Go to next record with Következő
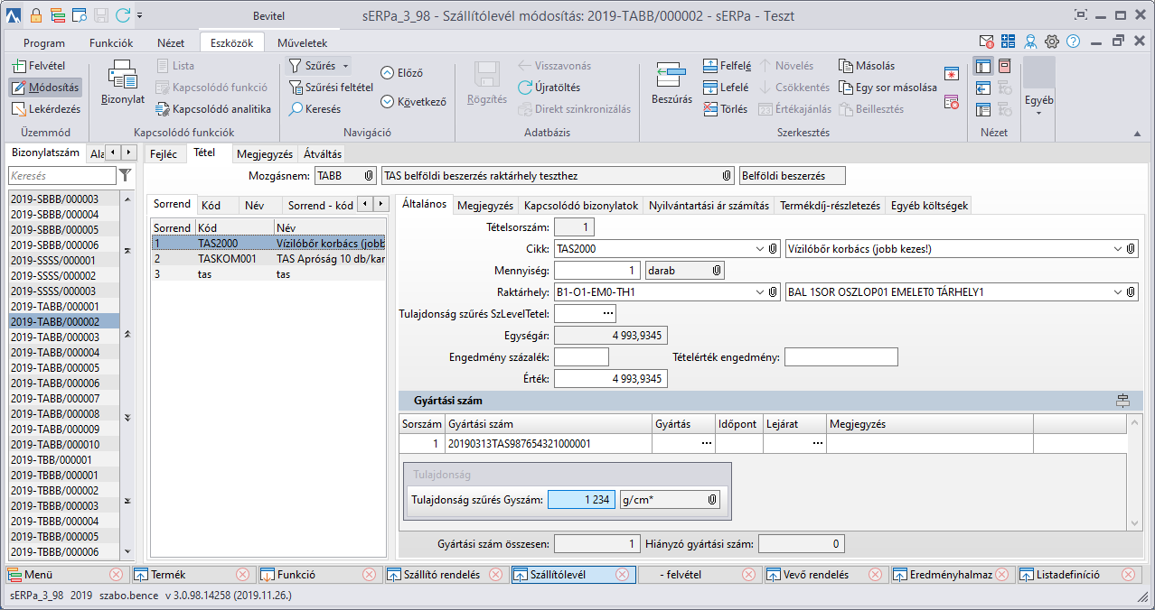Viewport: 1155px width, 610px height. tap(388, 102)
